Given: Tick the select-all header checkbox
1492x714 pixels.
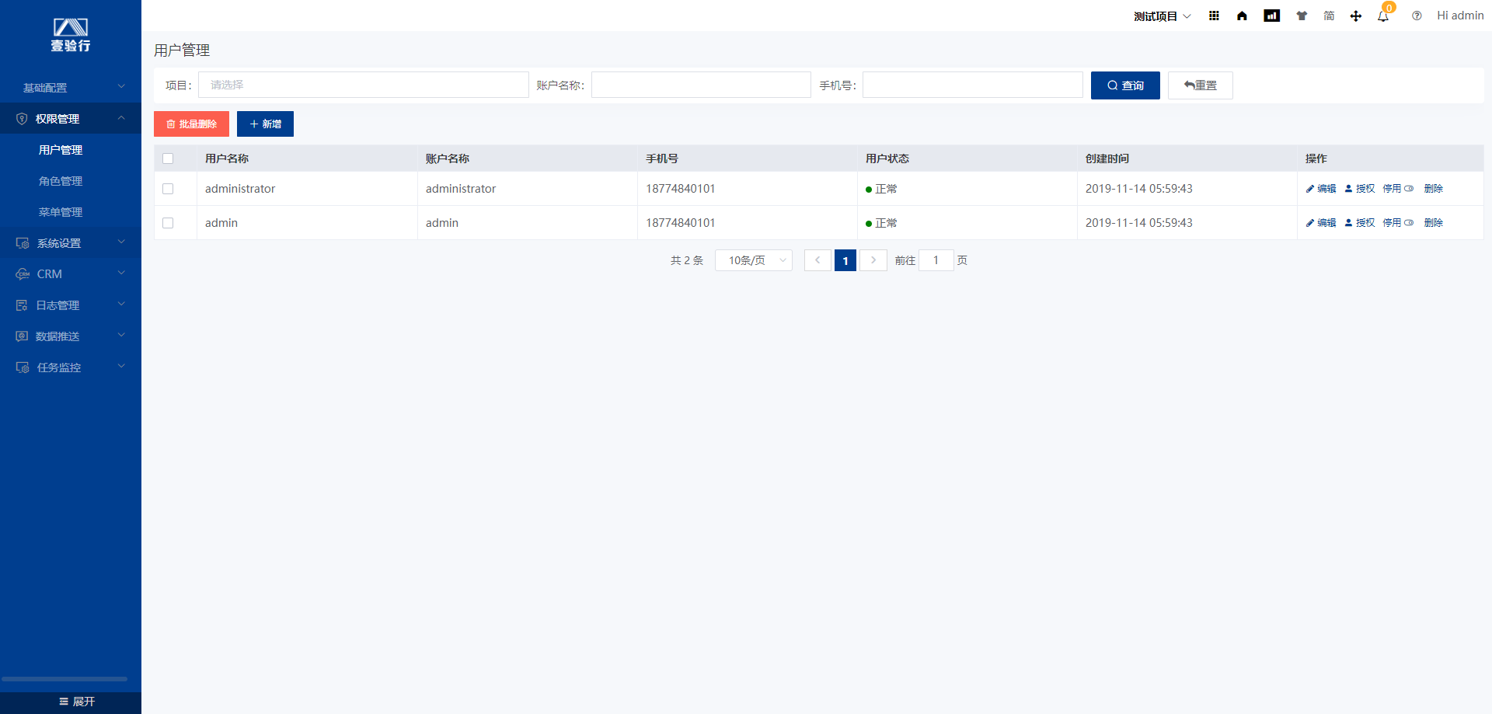Looking at the screenshot, I should tap(168, 158).
